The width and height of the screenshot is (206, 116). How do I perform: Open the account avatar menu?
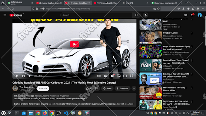(x=200, y=15)
